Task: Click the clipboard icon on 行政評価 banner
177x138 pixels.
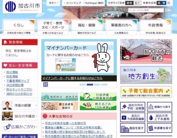Action: tap(87, 96)
